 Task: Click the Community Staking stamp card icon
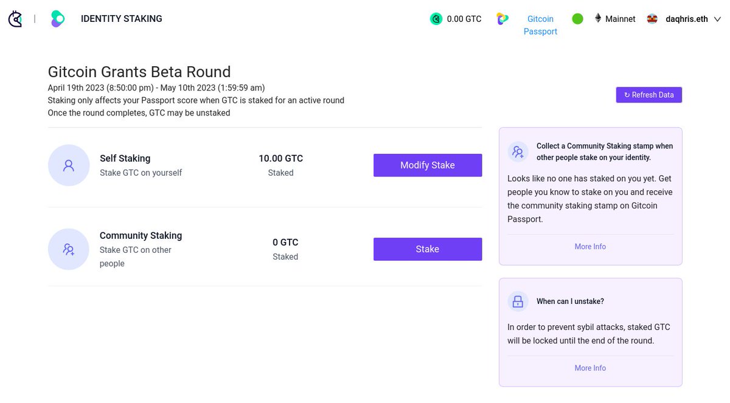(518, 152)
